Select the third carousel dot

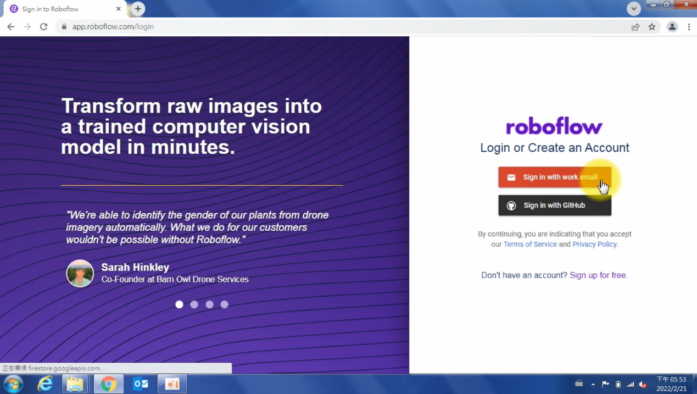(x=209, y=304)
